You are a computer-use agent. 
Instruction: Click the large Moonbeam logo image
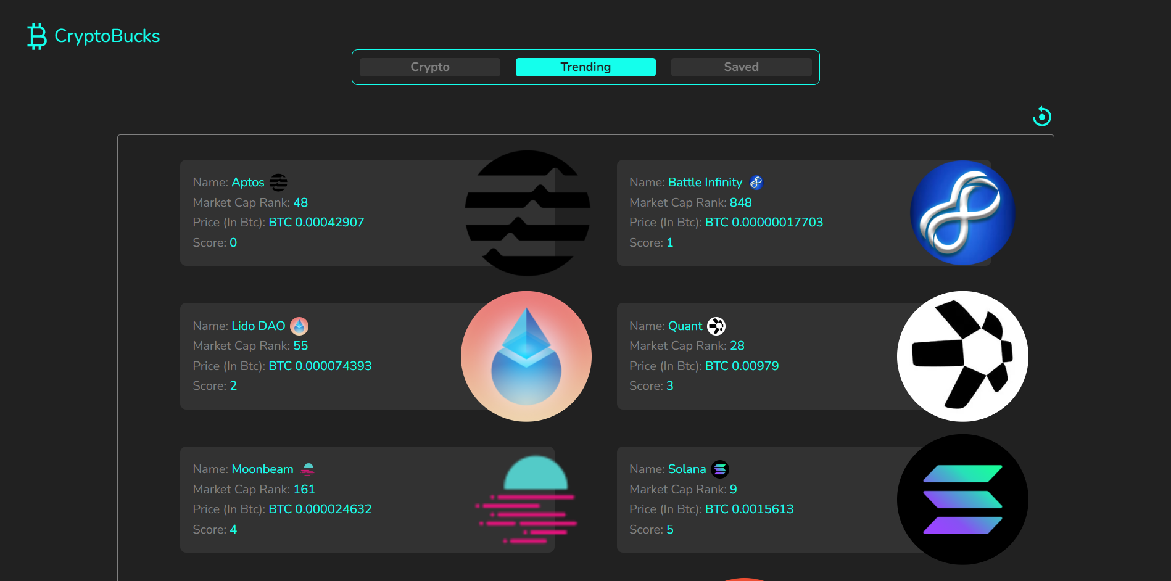tap(528, 500)
